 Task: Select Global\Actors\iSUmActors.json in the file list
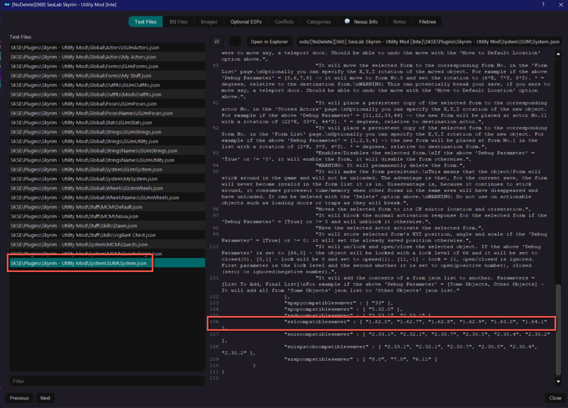point(107,47)
